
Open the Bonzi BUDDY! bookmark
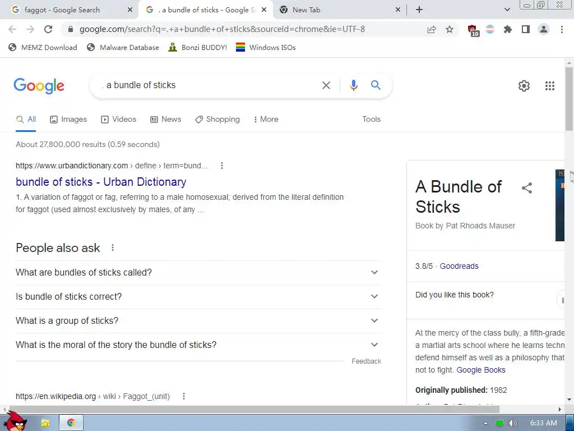coord(198,47)
